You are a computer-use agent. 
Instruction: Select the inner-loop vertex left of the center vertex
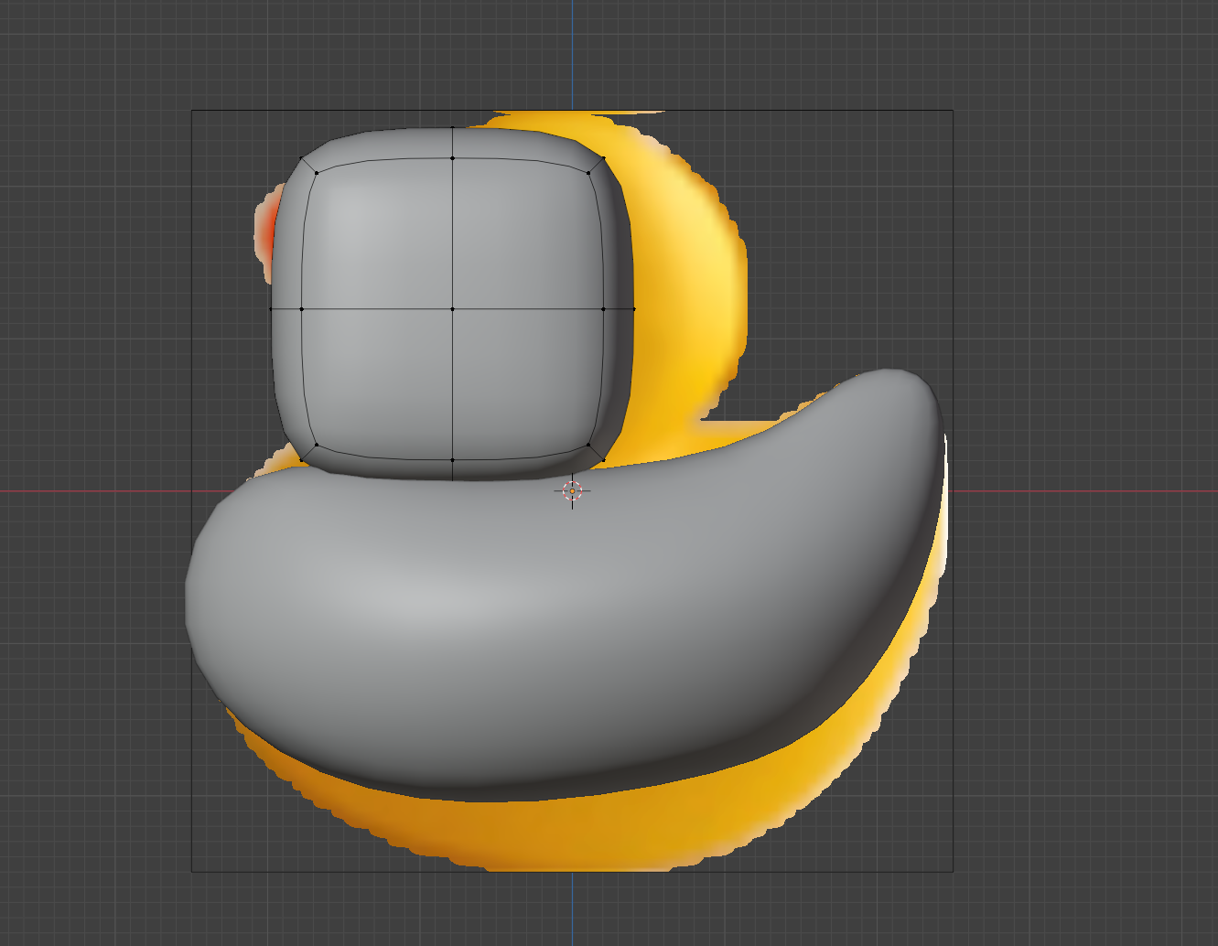tap(301, 309)
